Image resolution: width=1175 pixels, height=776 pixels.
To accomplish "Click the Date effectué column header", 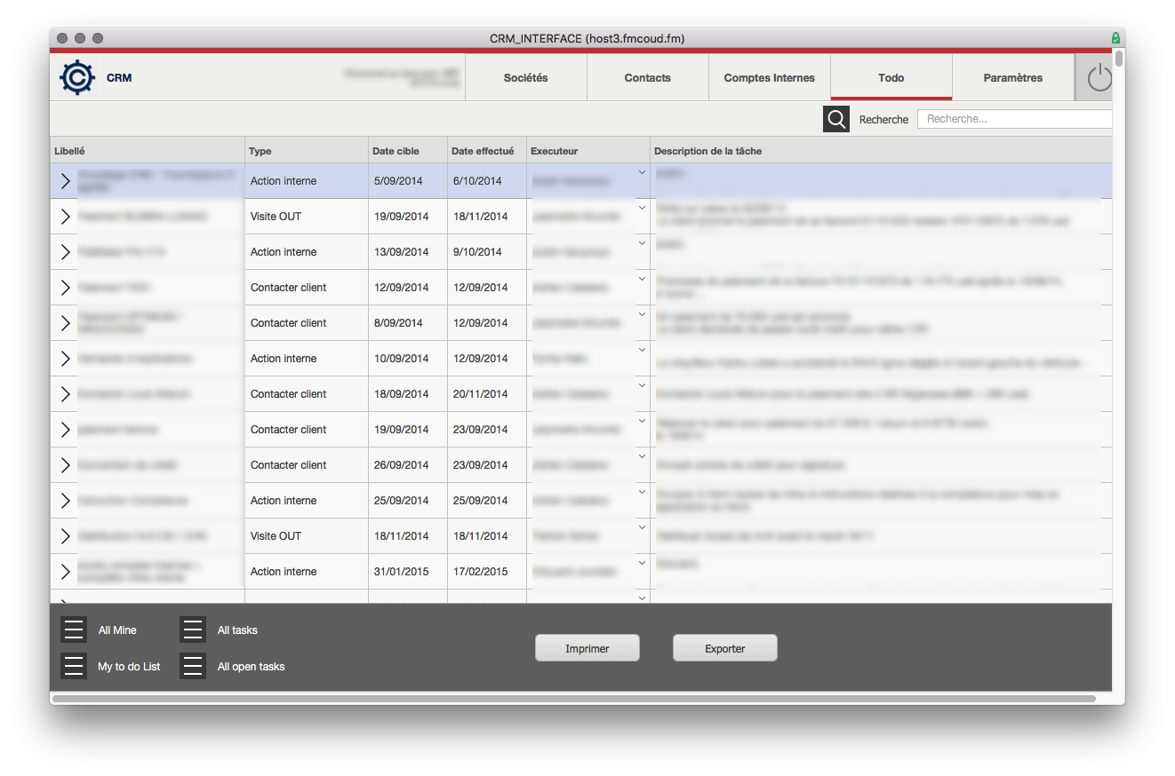I will click(487, 151).
